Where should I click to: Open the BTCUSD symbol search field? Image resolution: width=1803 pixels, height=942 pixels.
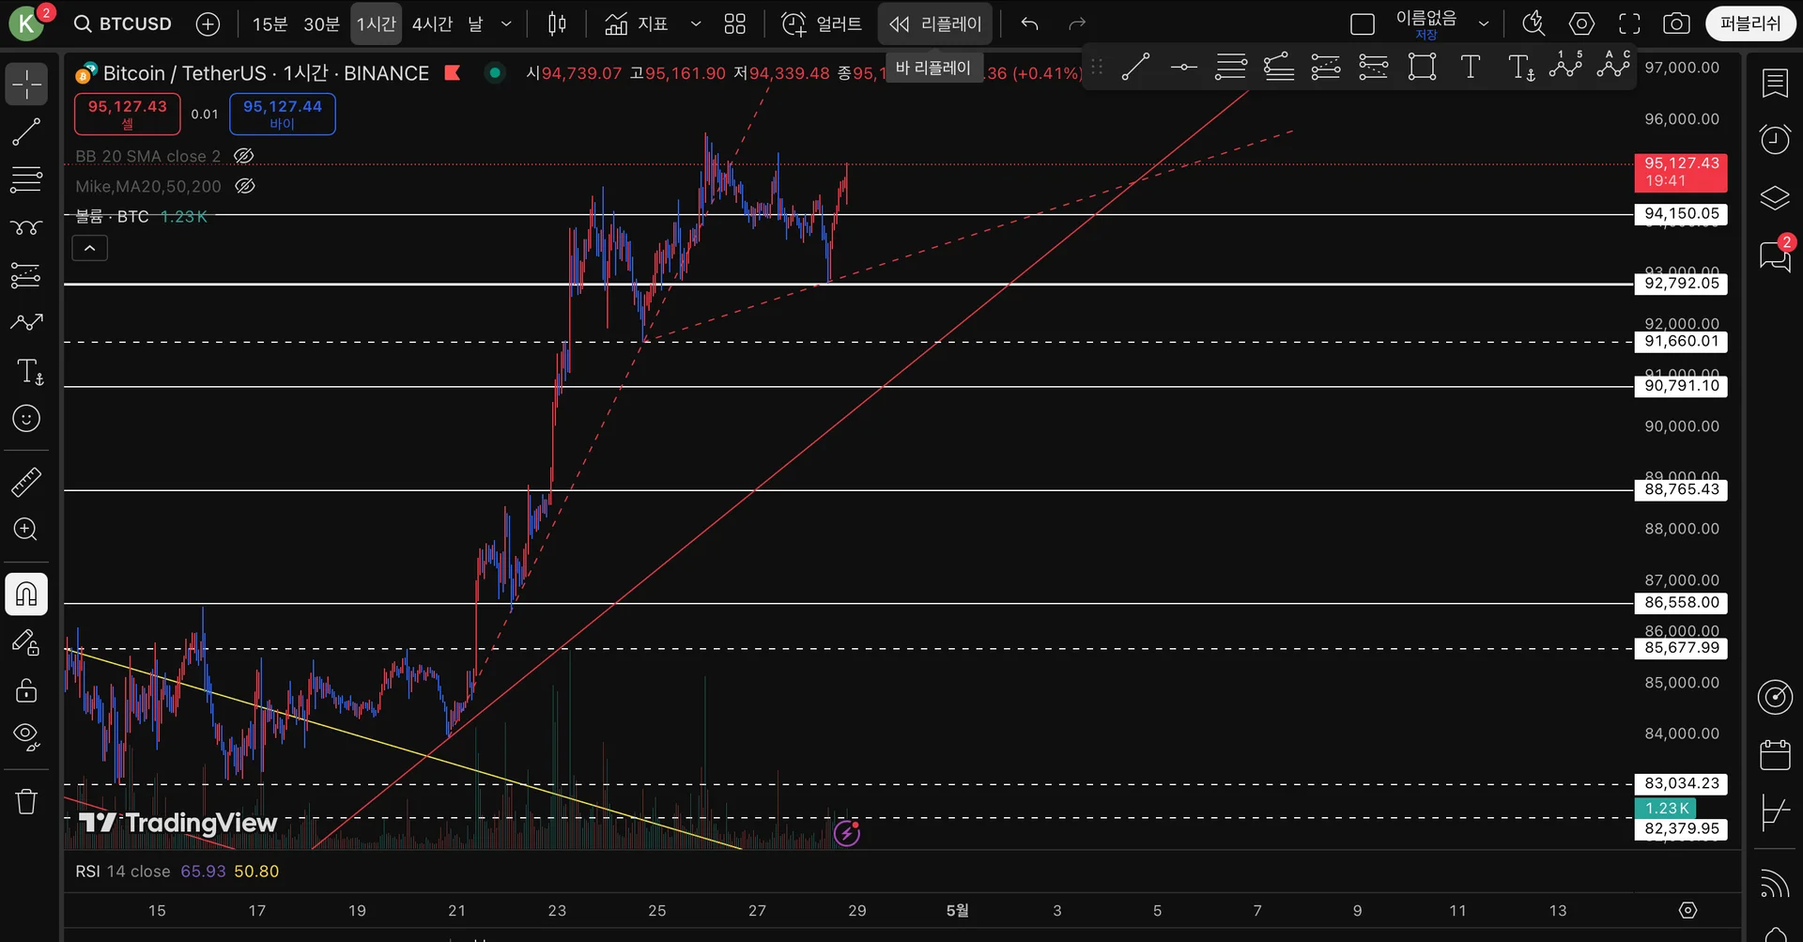(123, 23)
